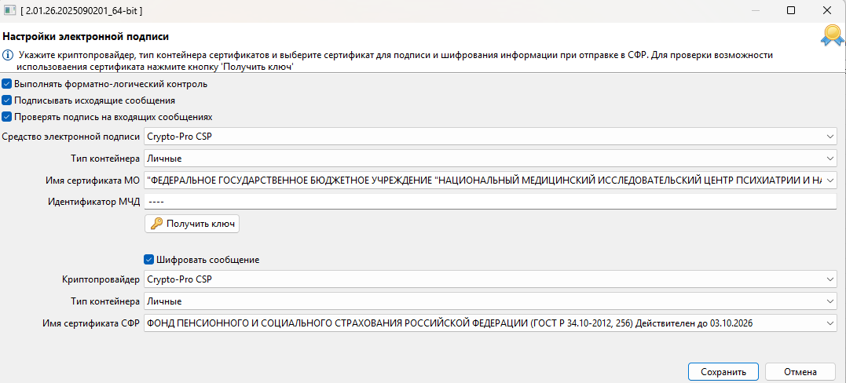Uncheck Выполнять форматно-логический контроль
The width and height of the screenshot is (846, 383).
(x=7, y=84)
